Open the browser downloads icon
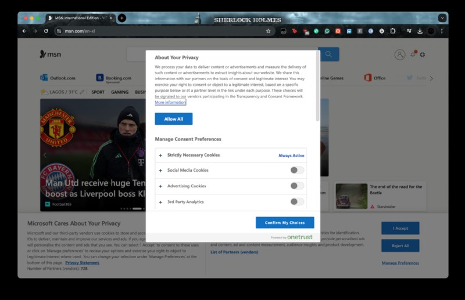The width and height of the screenshot is (465, 300). pos(420,31)
